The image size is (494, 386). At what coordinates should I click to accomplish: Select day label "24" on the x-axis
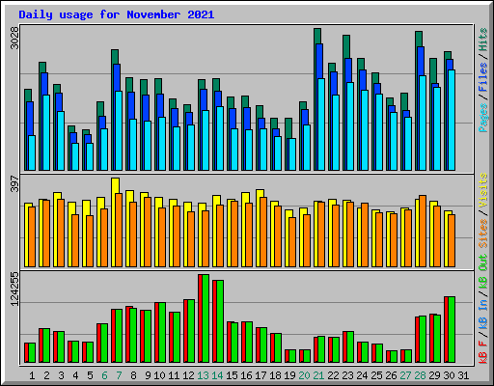click(362, 375)
